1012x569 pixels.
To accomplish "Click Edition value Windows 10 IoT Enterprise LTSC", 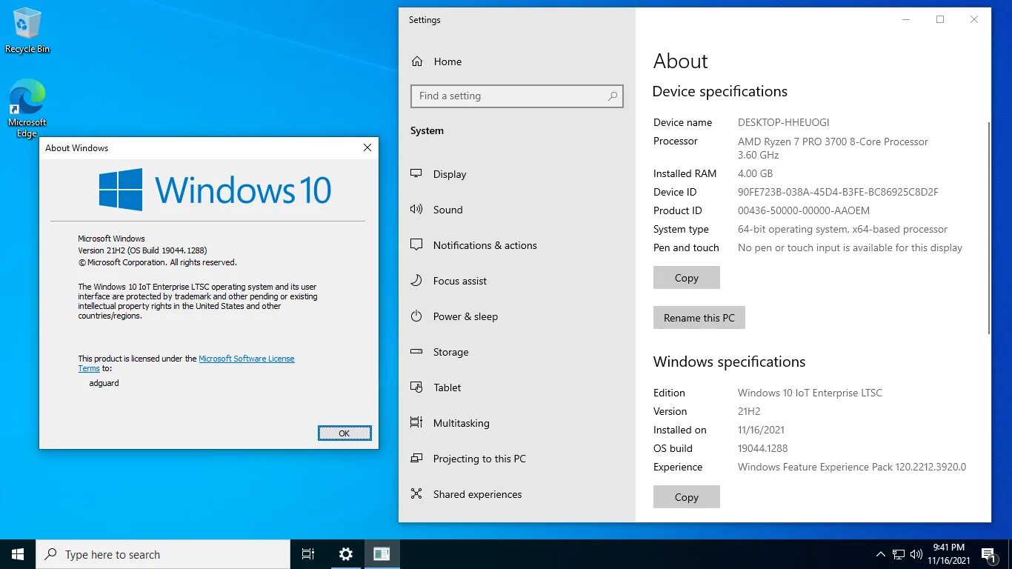I will [810, 393].
